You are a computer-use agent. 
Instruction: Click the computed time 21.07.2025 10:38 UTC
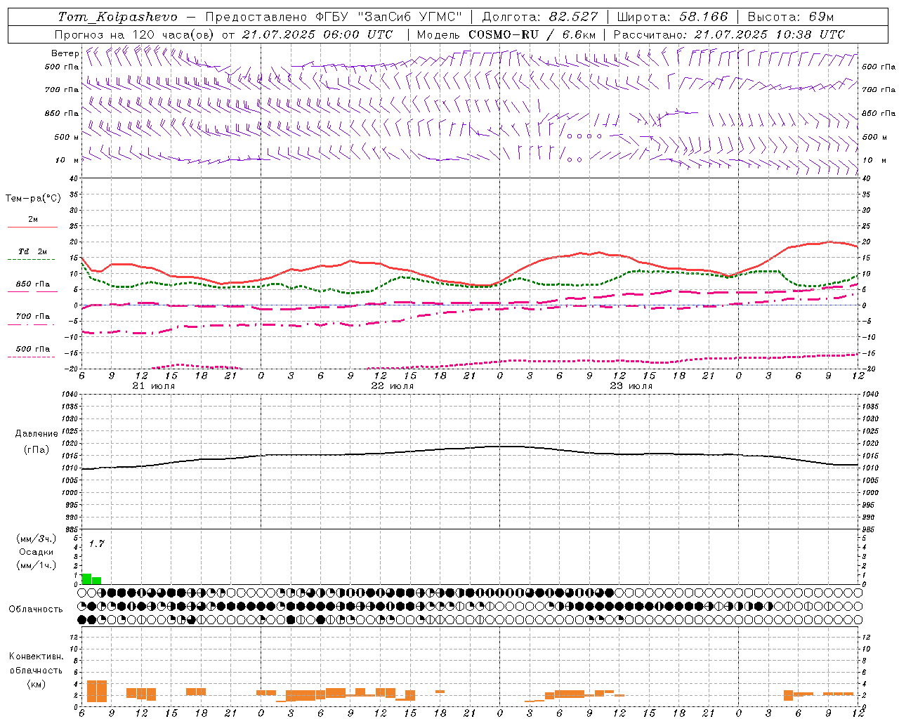pyautogui.click(x=769, y=34)
